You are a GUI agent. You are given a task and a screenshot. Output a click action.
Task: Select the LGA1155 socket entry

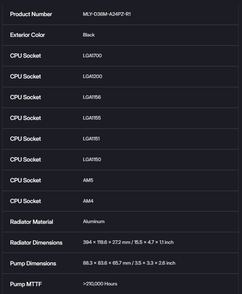pos(92,118)
